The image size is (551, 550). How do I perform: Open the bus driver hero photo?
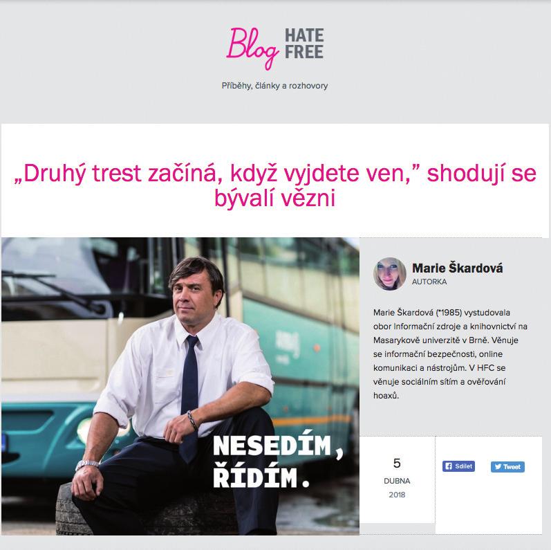[180, 386]
